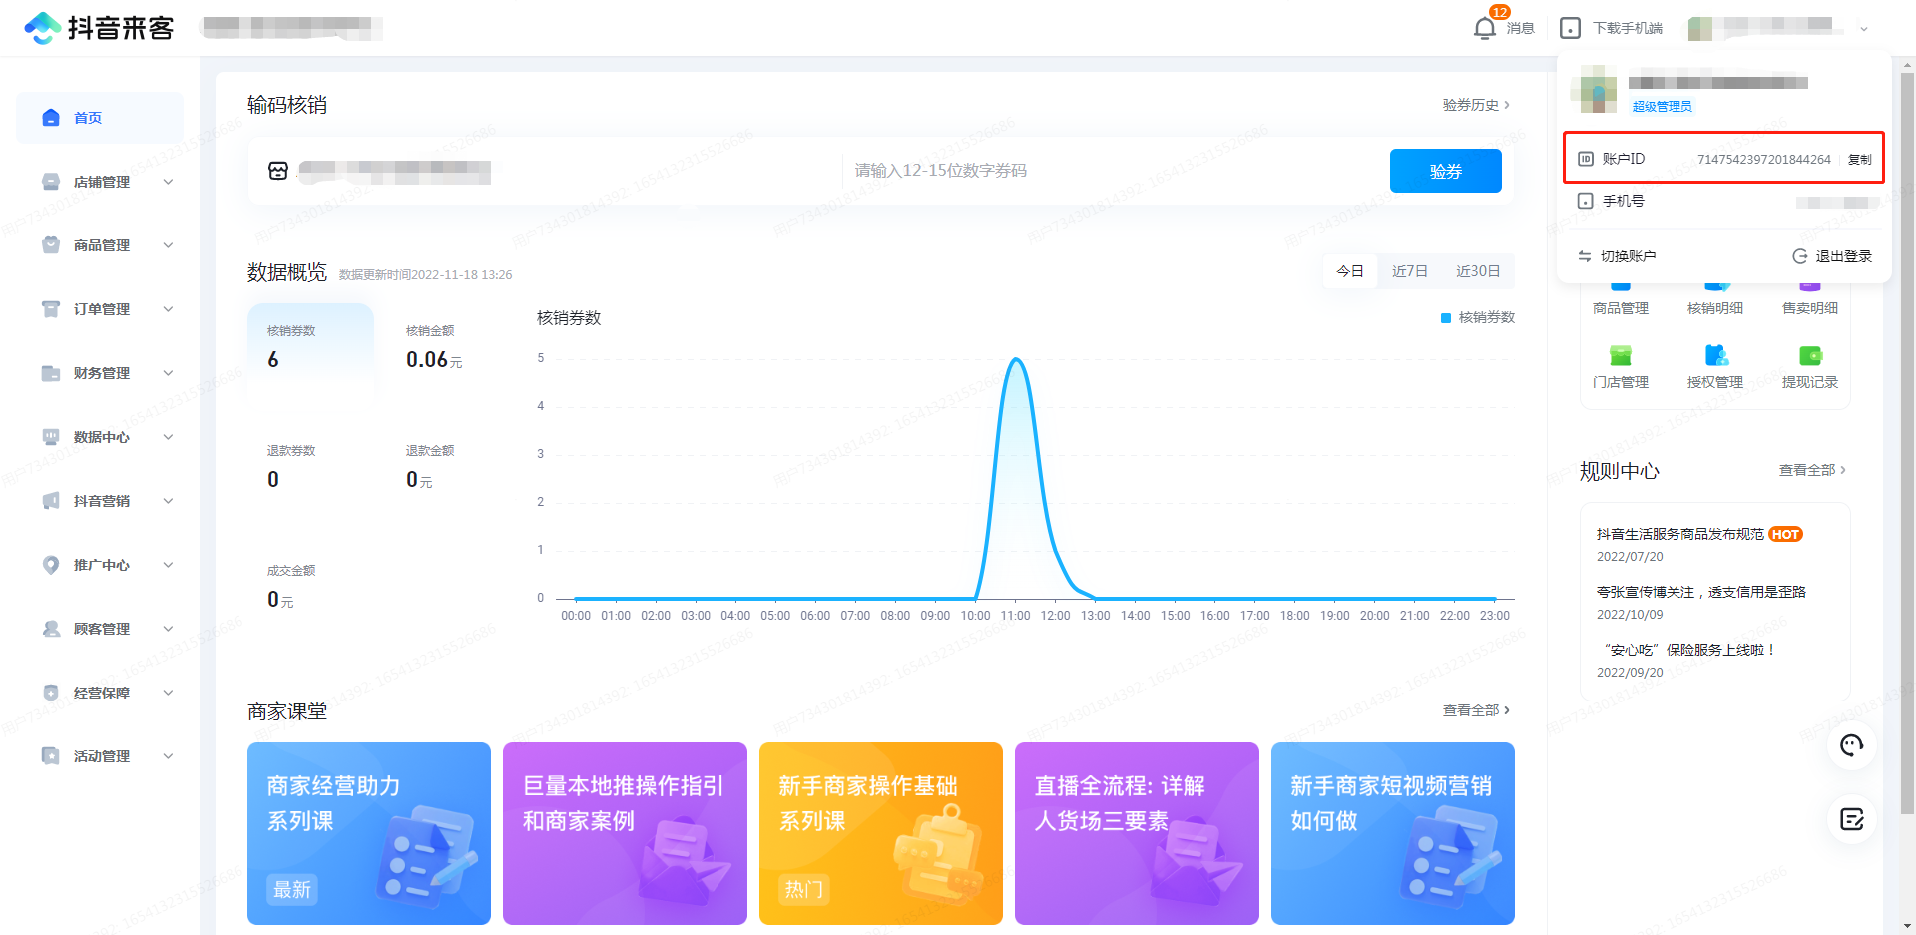Expand 商品管理 menu chevron
The image size is (1916, 935).
168,245
